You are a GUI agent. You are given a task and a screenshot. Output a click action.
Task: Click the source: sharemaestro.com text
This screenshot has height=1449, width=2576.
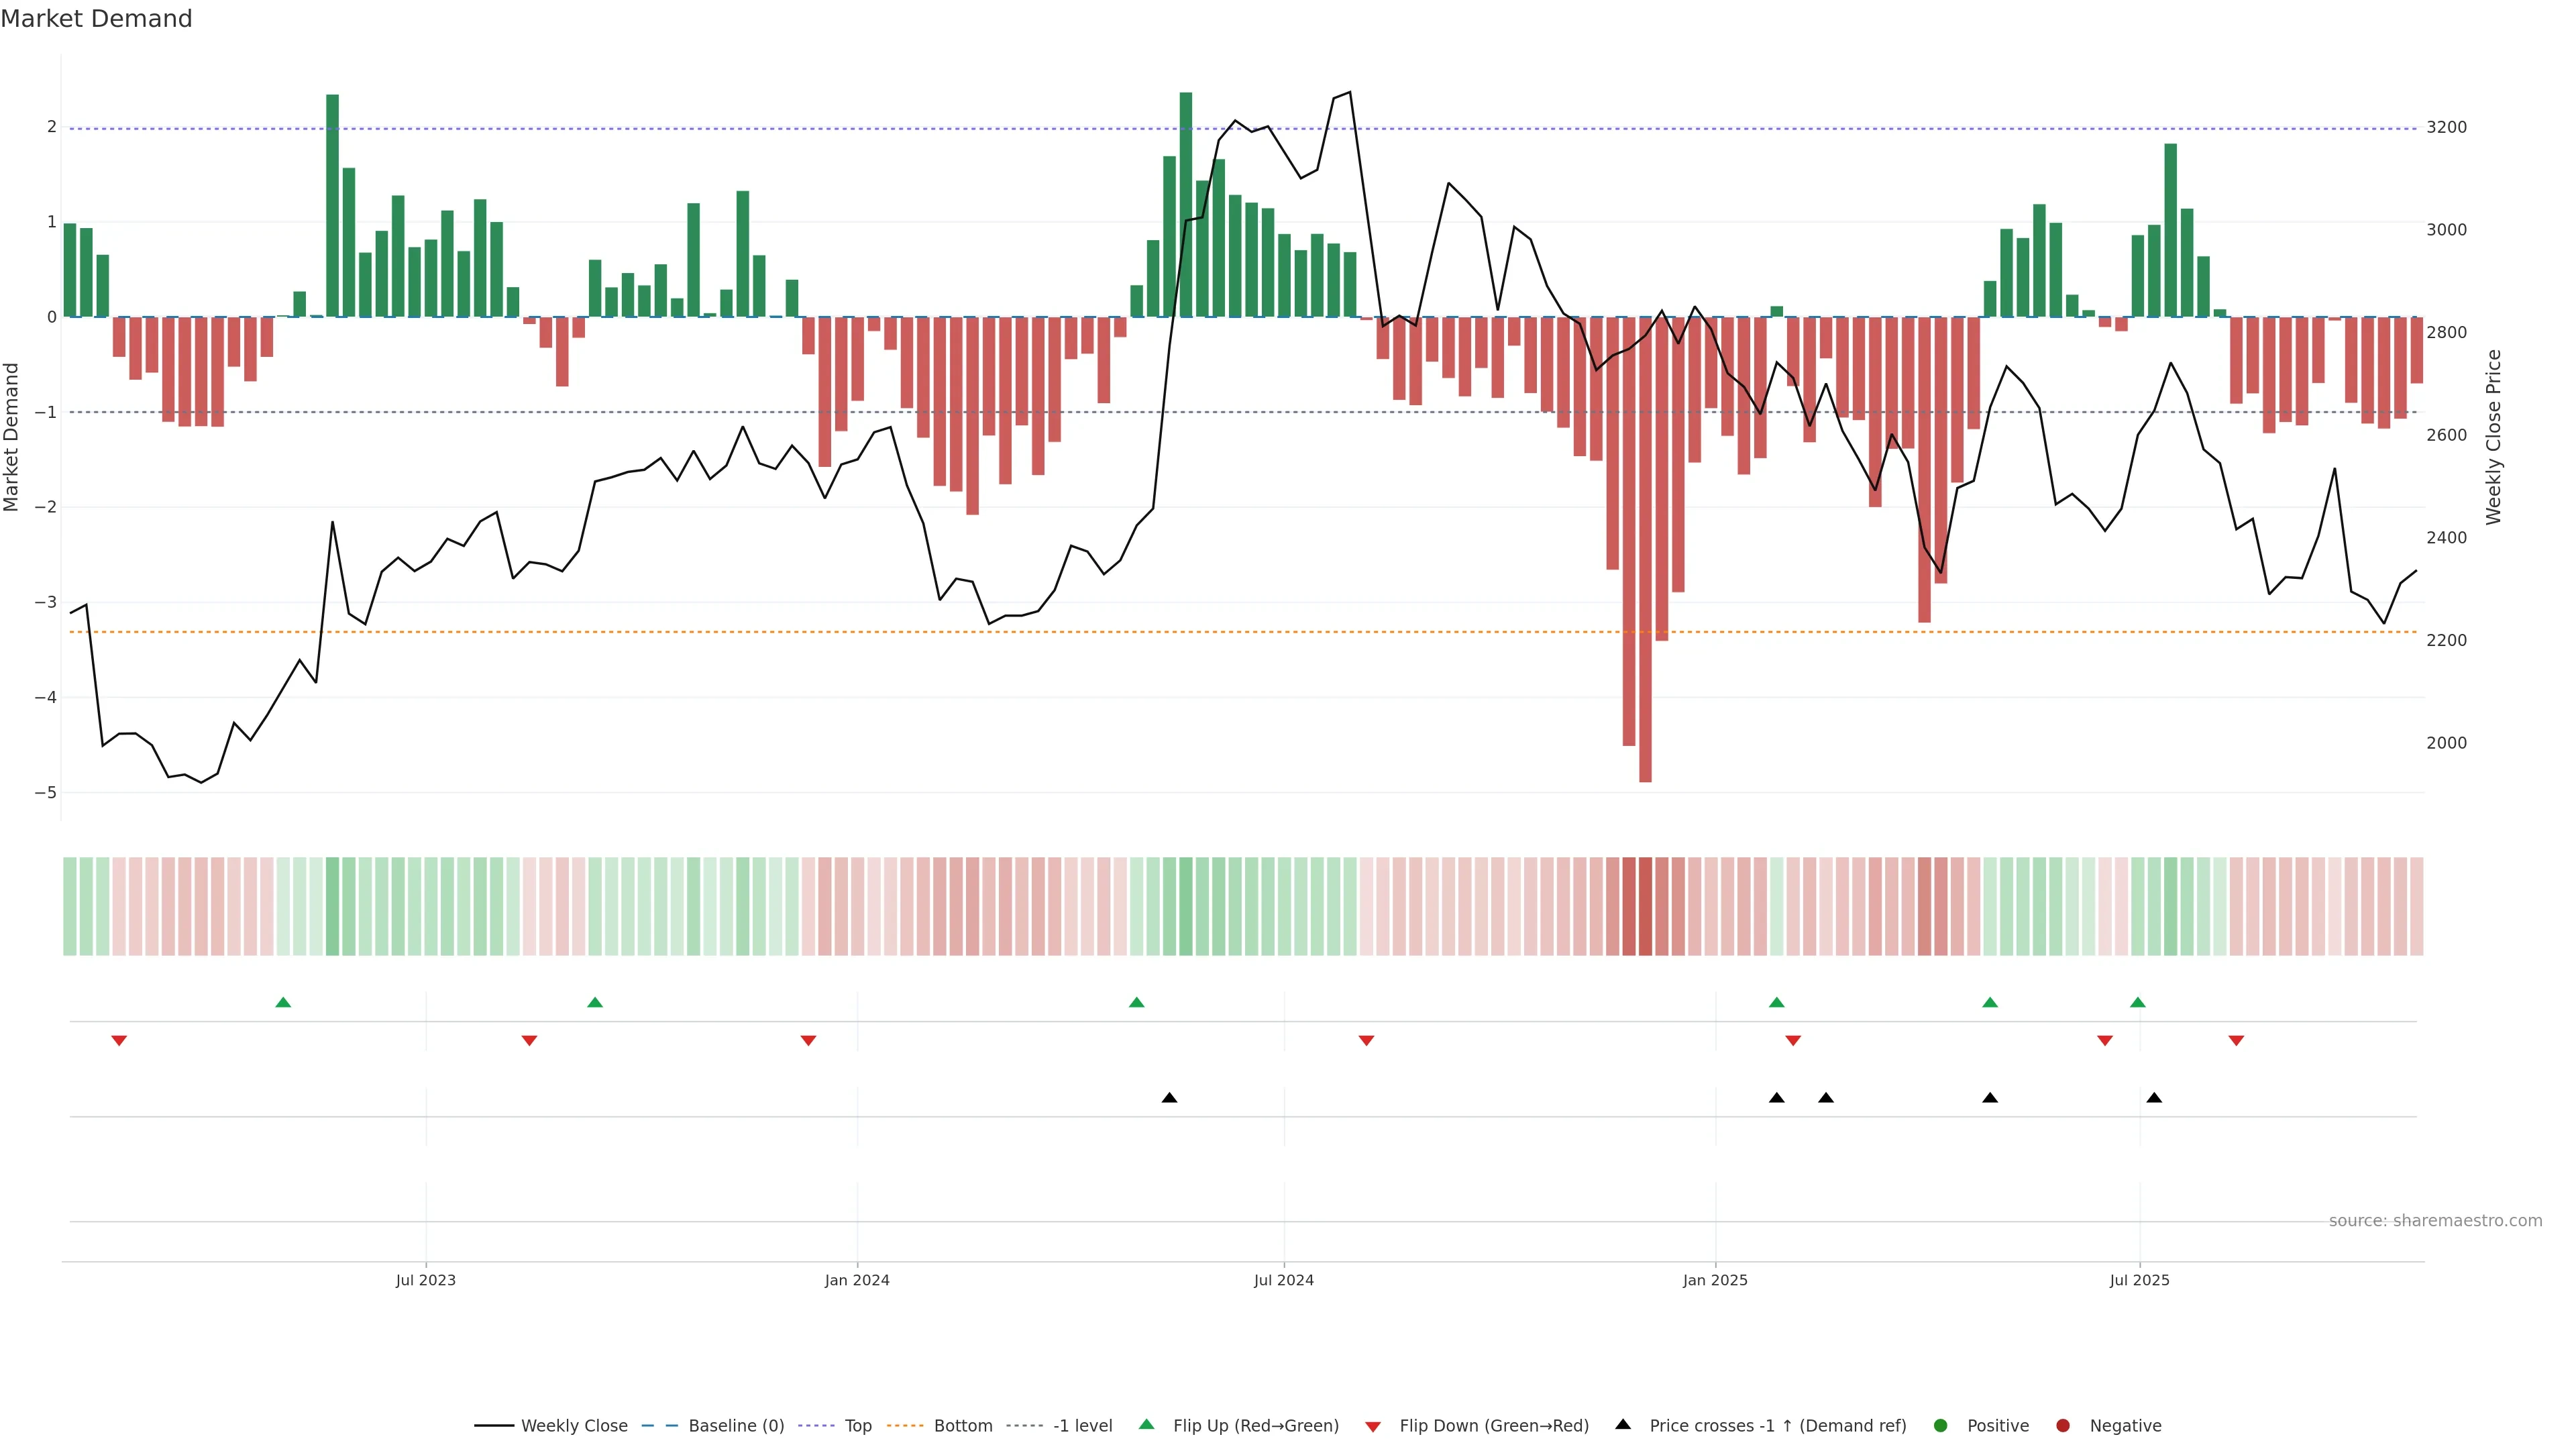[2435, 1221]
